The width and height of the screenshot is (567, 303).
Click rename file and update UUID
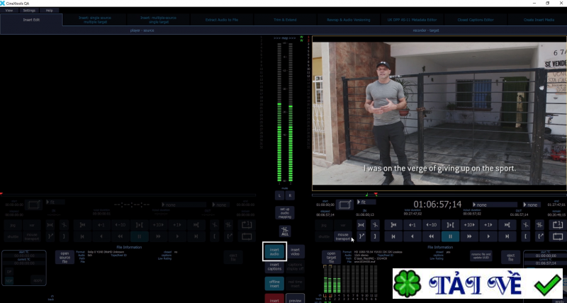pyautogui.click(x=481, y=256)
